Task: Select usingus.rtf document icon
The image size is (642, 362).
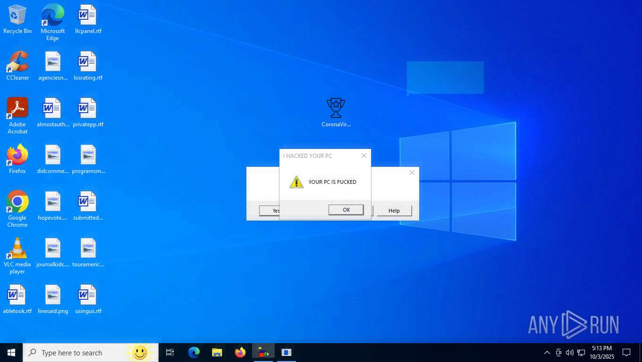Action: coord(88,299)
